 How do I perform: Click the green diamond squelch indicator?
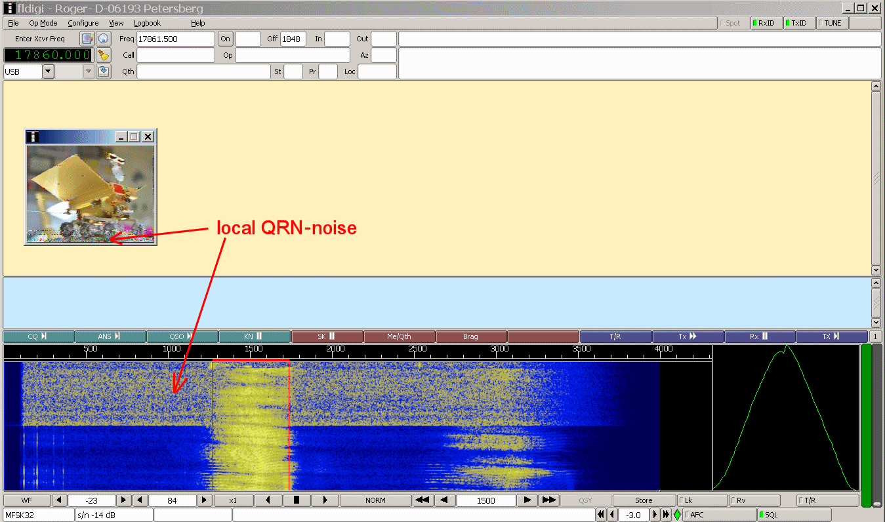coord(677,515)
